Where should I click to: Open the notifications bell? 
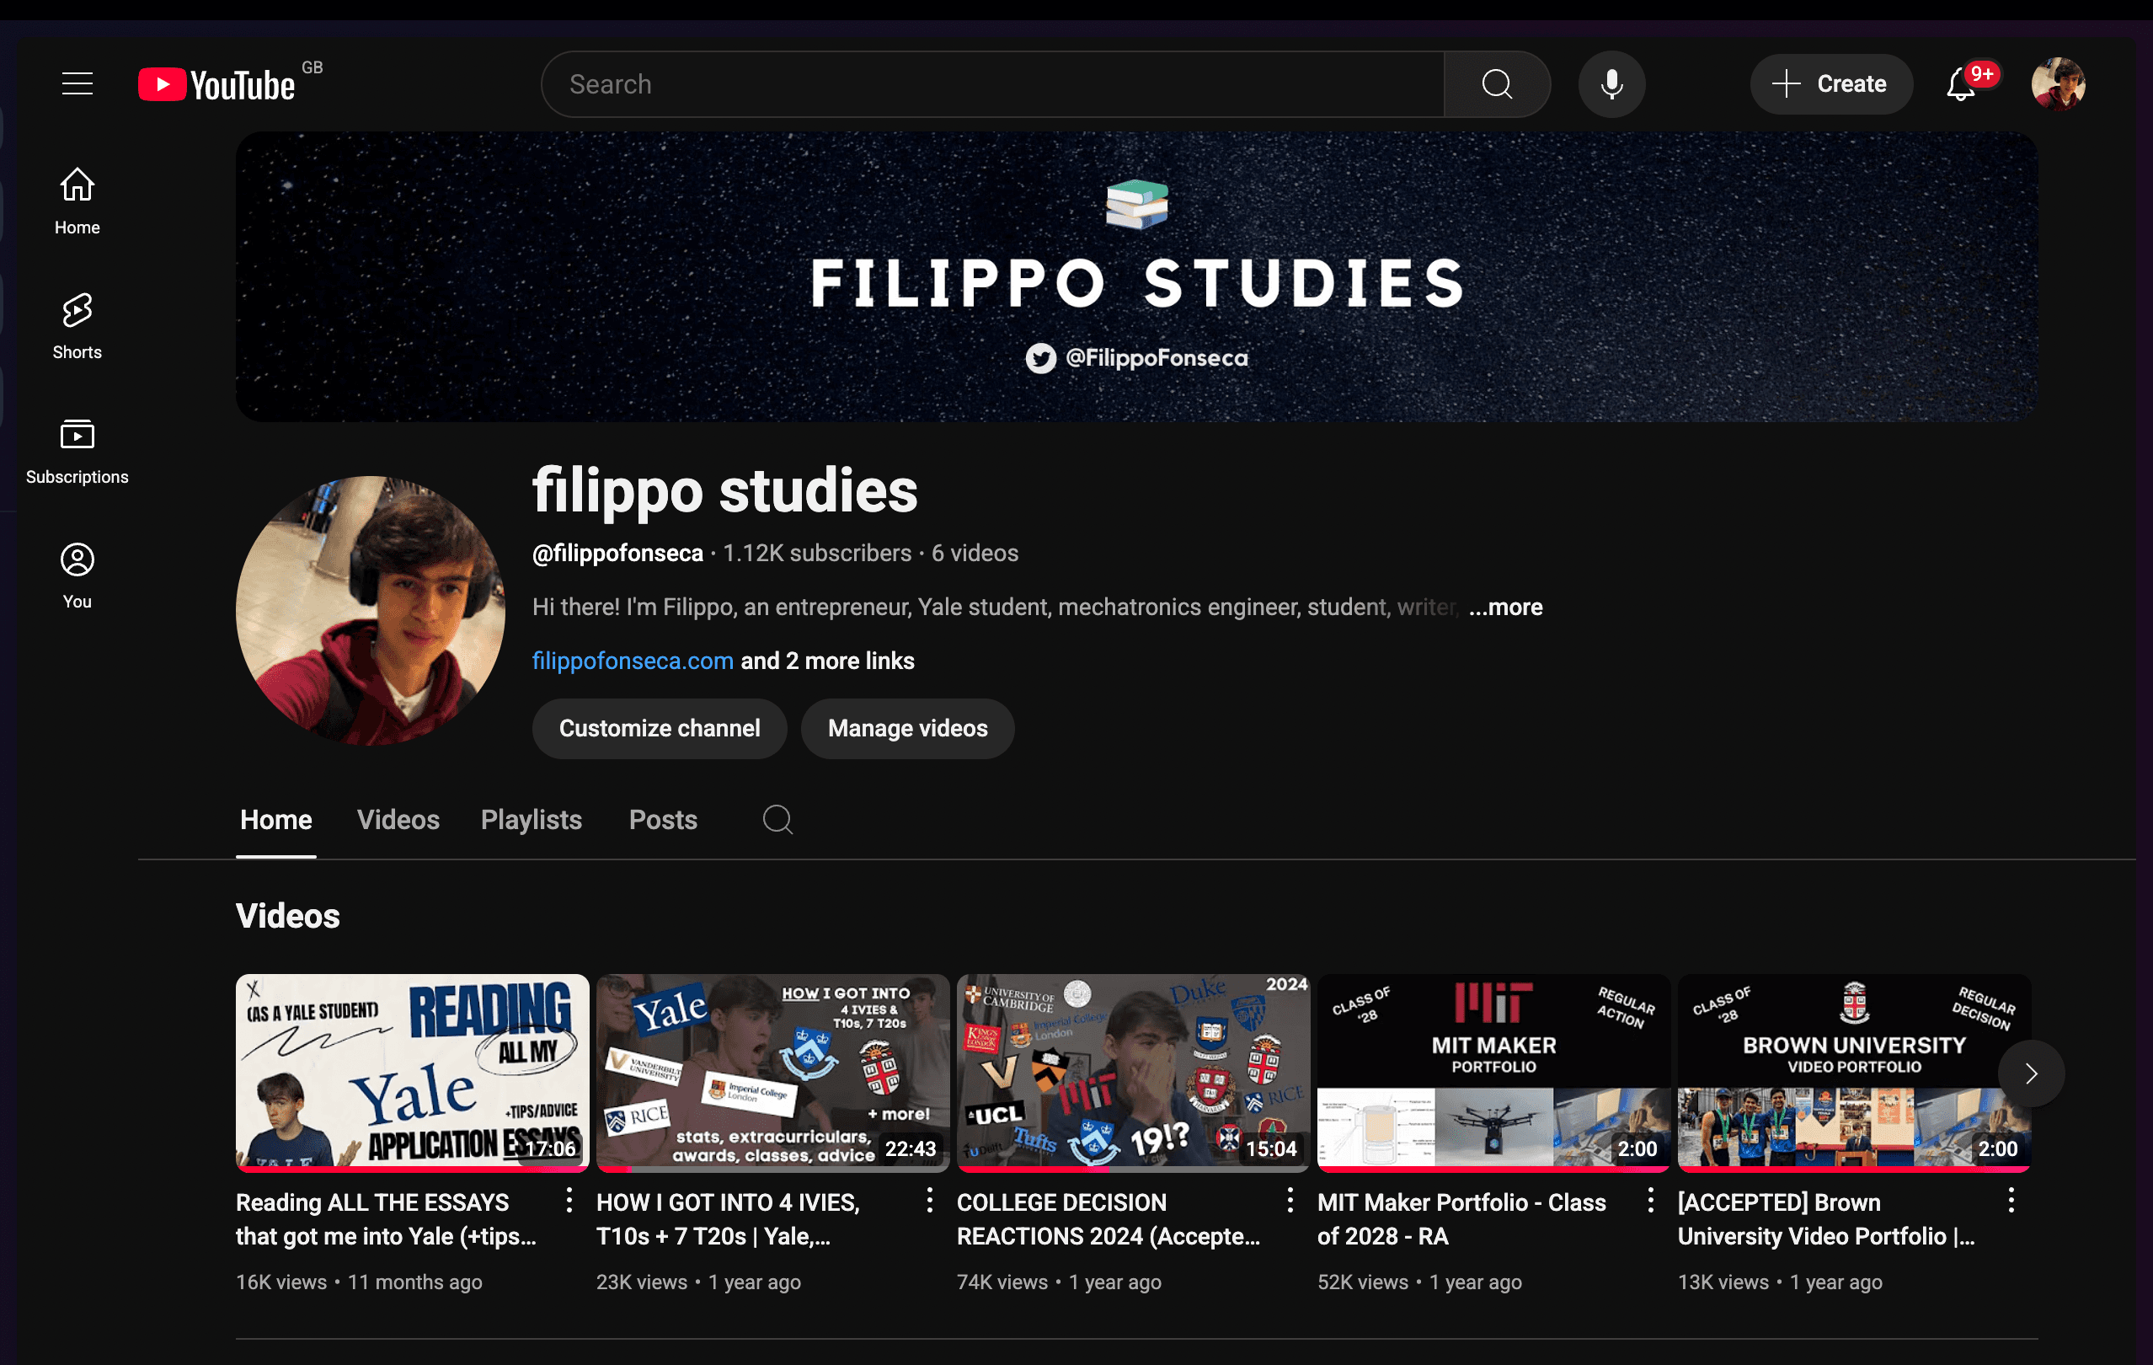1961,83
